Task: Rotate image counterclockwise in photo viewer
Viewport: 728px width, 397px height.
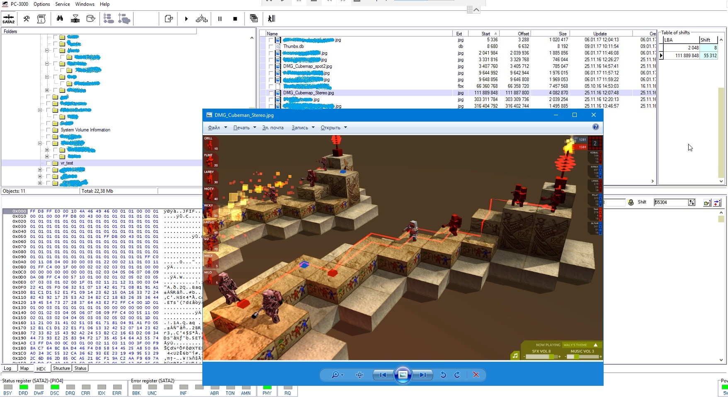Action: point(443,375)
